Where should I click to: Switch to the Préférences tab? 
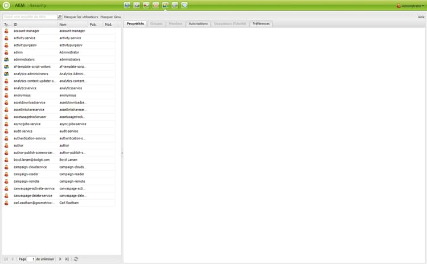point(261,24)
